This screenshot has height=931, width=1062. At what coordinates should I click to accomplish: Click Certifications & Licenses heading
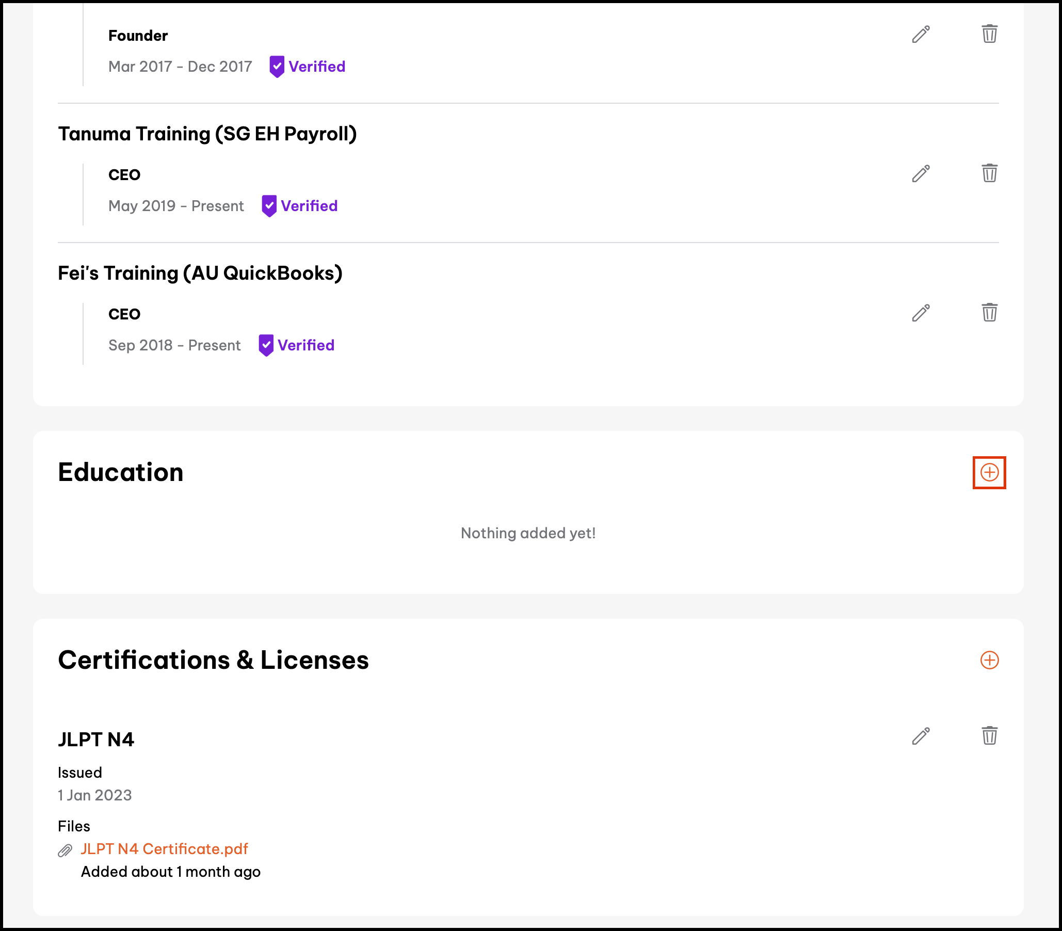pyautogui.click(x=213, y=660)
